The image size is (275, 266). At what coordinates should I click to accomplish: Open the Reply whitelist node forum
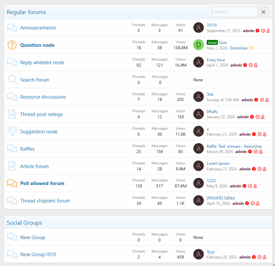coord(42,63)
